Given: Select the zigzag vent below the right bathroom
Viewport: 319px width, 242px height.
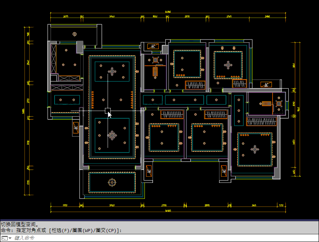Looking at the screenshot, I should click(x=261, y=121).
